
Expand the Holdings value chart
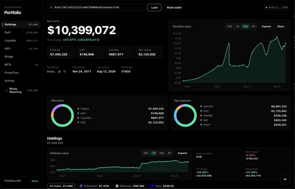(x=182, y=153)
